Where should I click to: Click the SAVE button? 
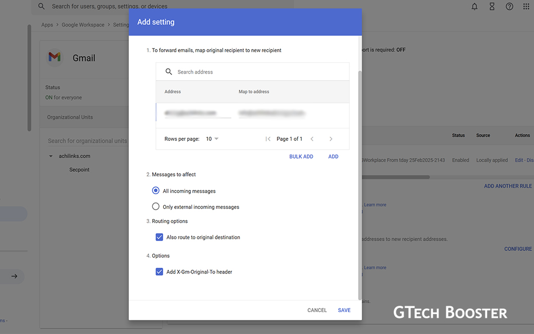(344, 310)
